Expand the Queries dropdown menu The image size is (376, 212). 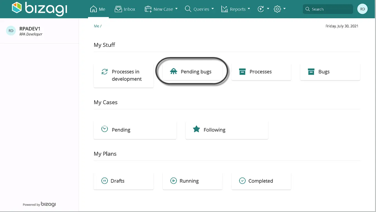199,9
